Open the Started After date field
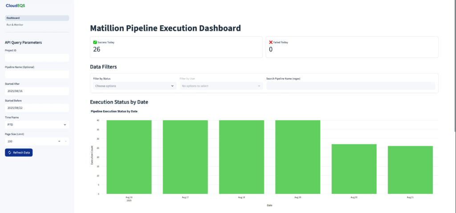Image resolution: width=456 pixels, height=213 pixels. click(x=37, y=91)
